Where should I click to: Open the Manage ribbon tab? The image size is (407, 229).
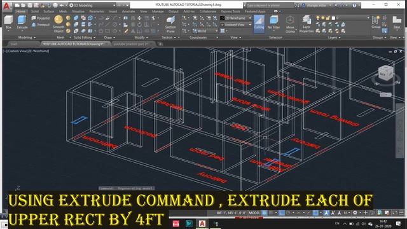pos(158,11)
